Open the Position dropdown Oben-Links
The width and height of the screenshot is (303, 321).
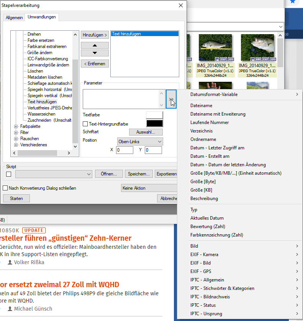[140, 142]
